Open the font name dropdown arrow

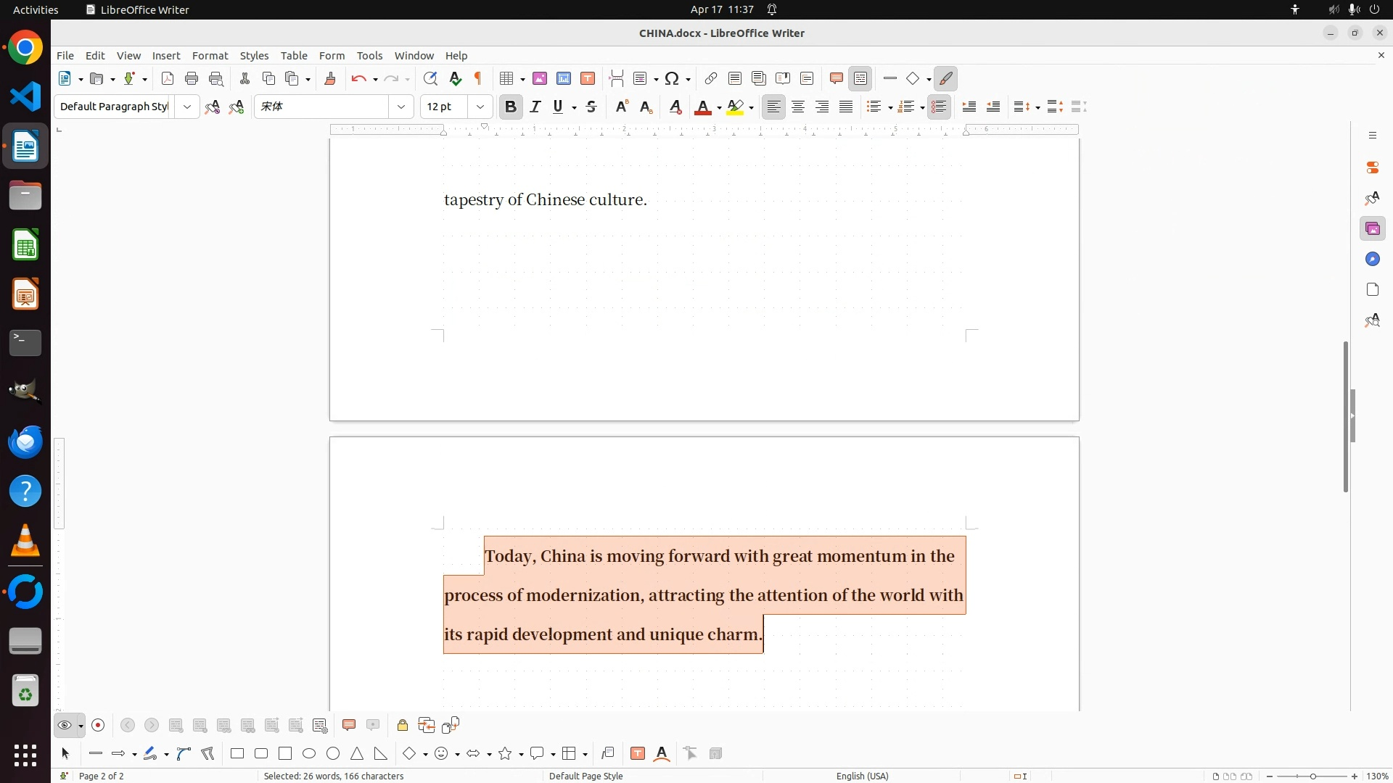click(400, 107)
